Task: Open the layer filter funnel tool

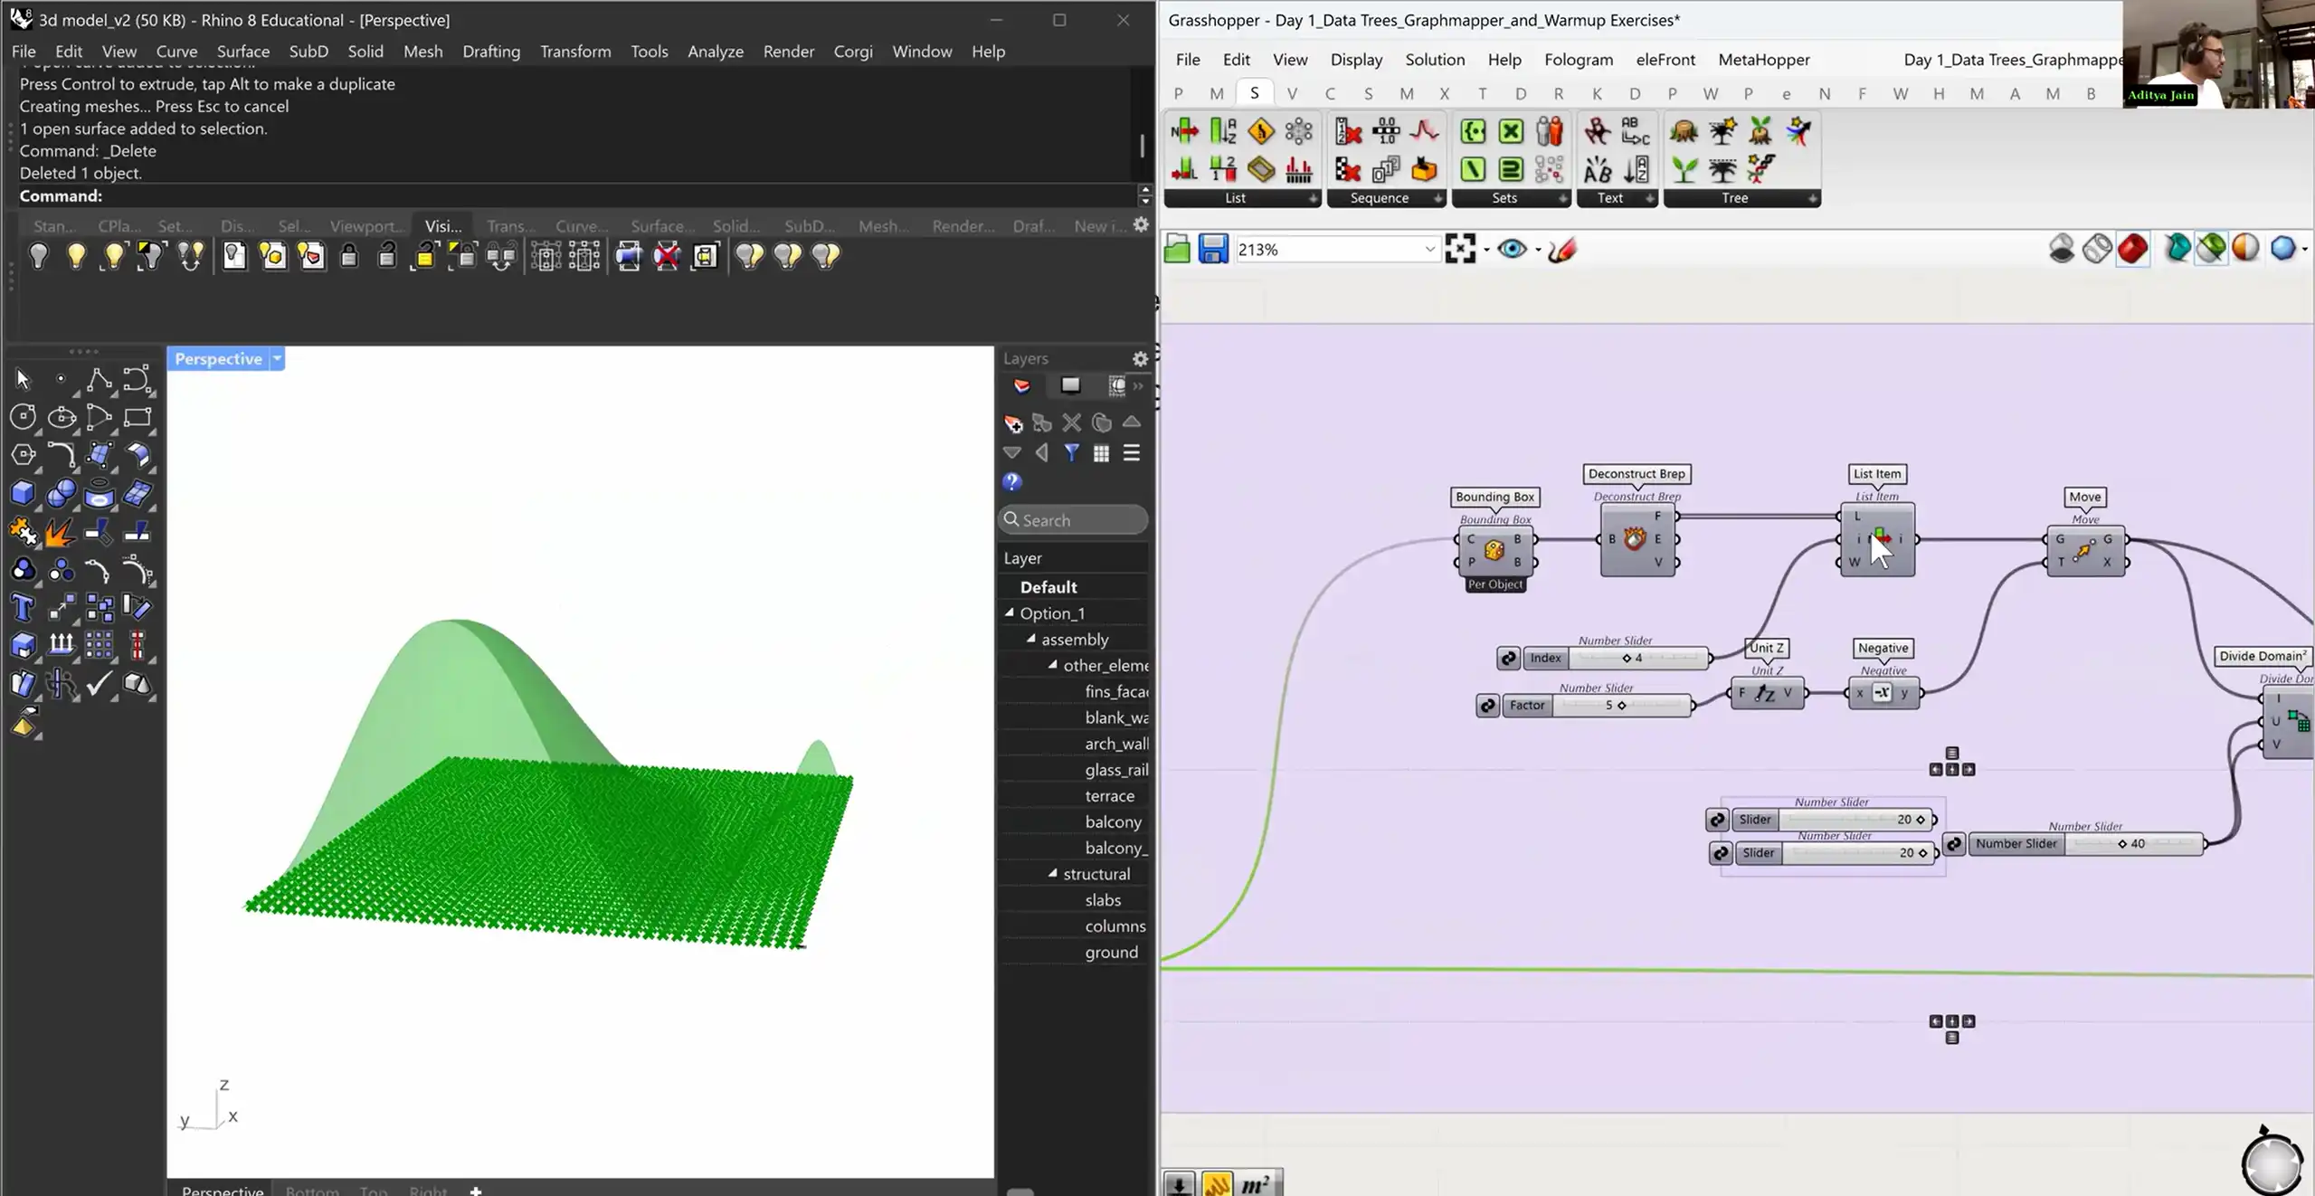Action: click(x=1072, y=453)
